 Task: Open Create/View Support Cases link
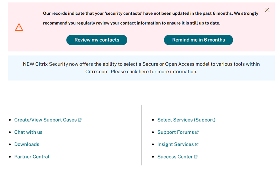click(45, 120)
